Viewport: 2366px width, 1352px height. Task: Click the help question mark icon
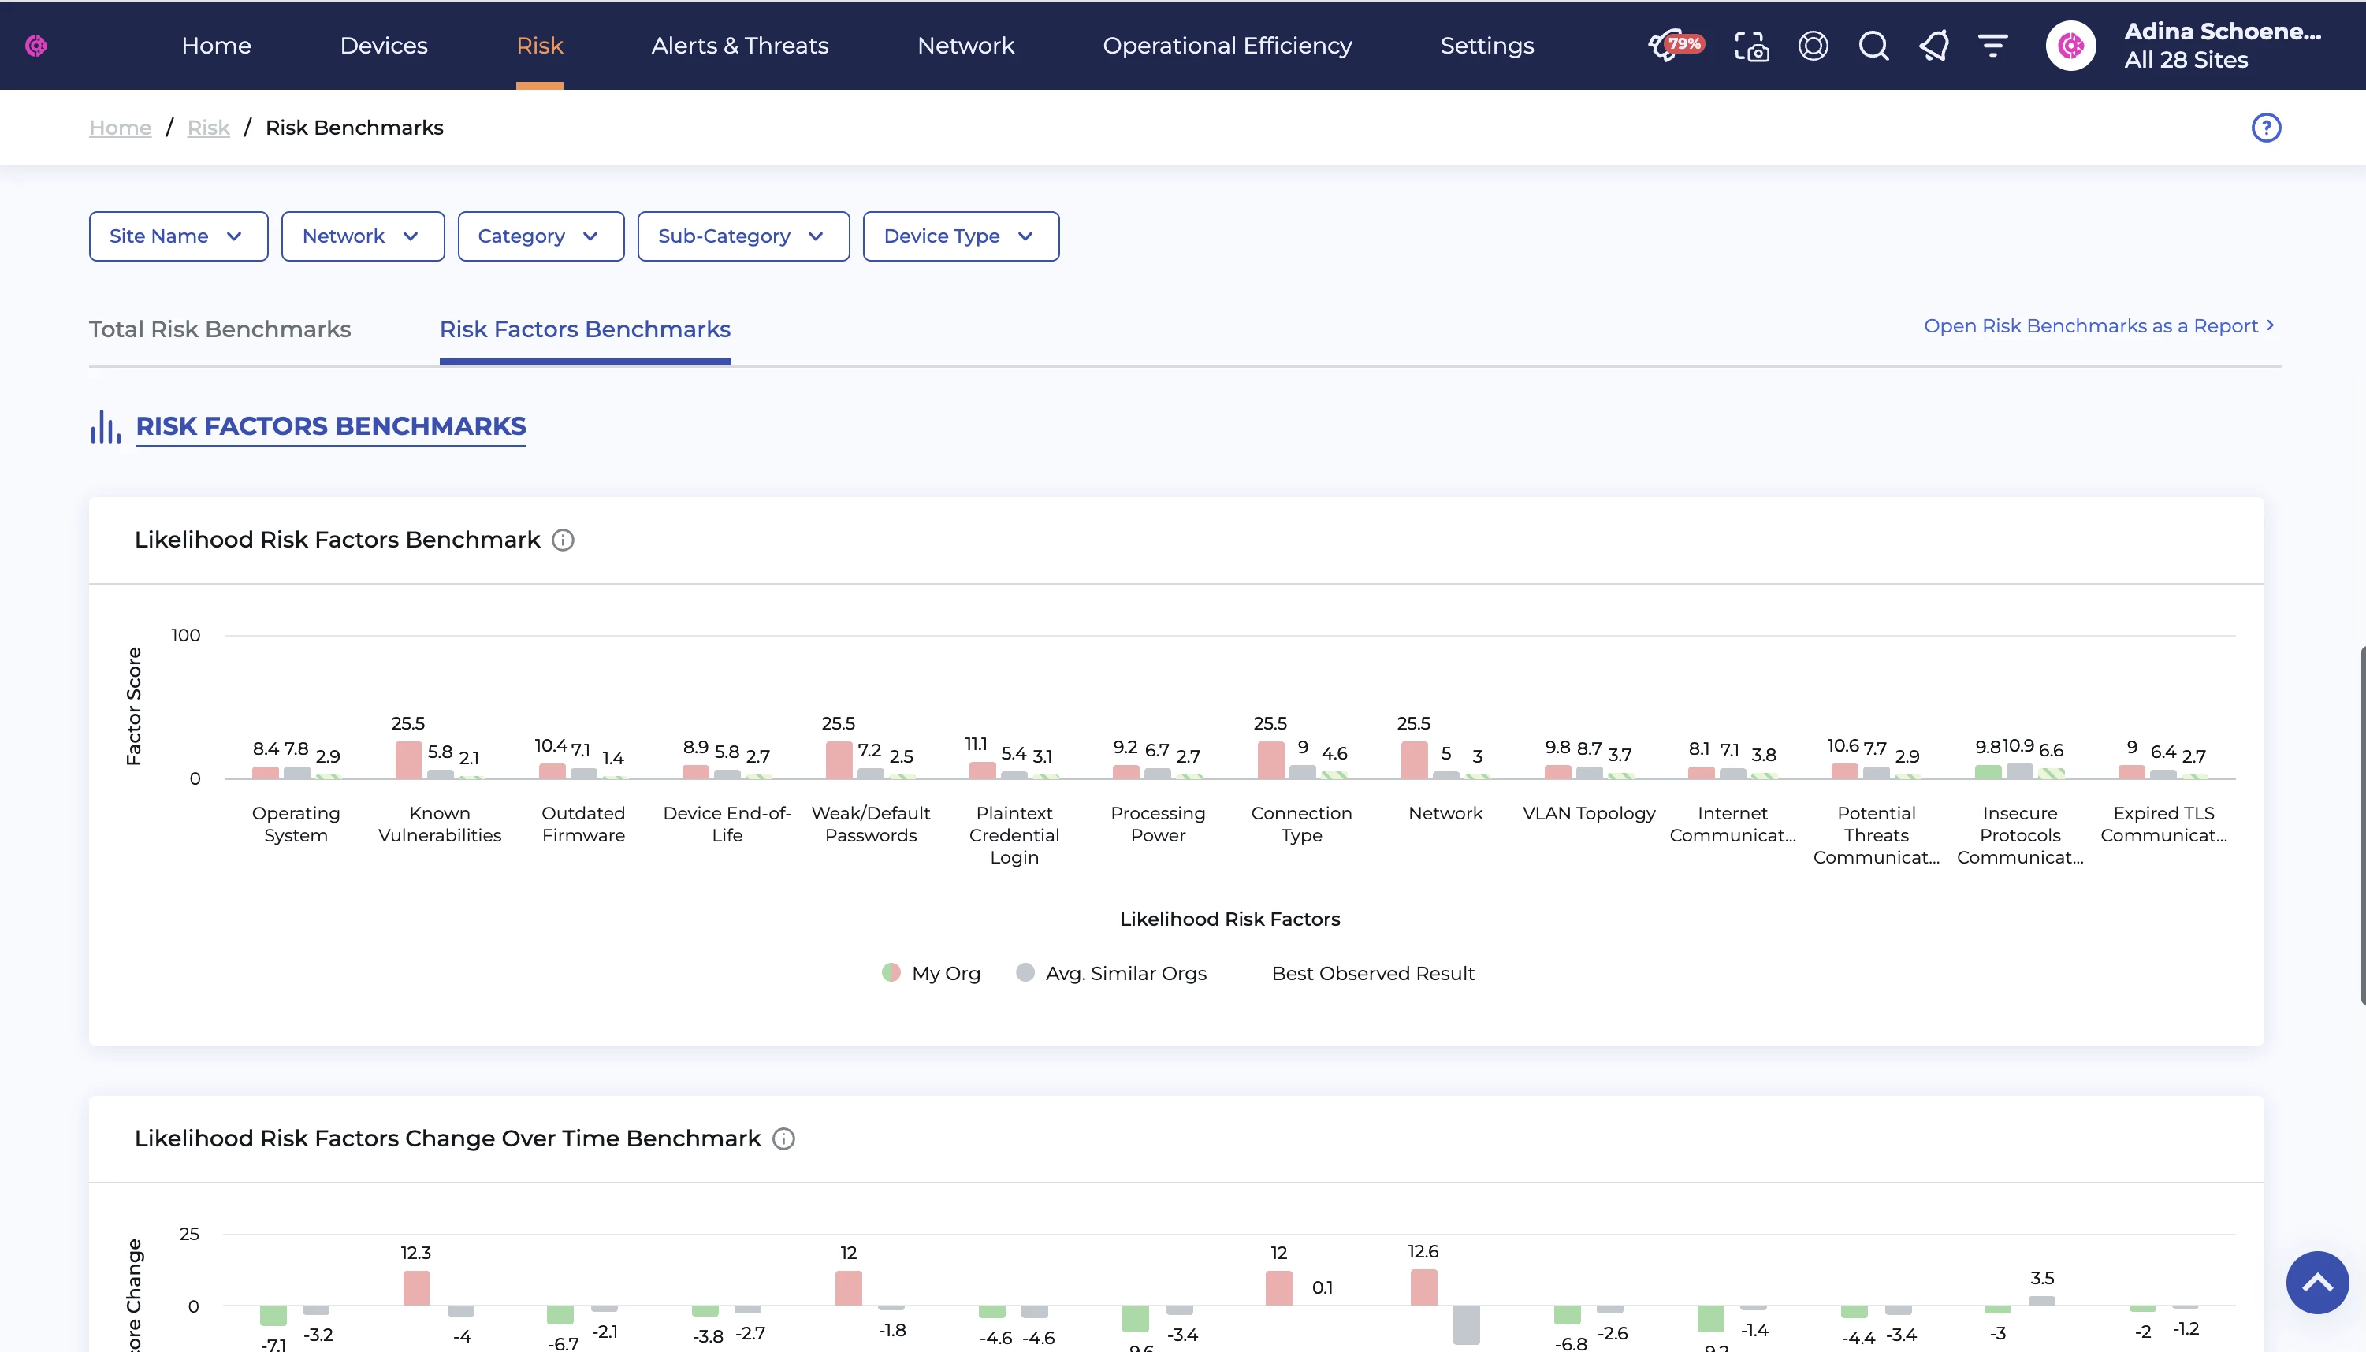[x=2266, y=127]
